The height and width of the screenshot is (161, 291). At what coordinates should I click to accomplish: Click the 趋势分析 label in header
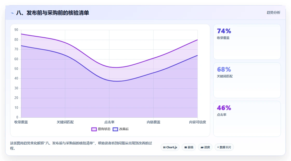coord(273,13)
